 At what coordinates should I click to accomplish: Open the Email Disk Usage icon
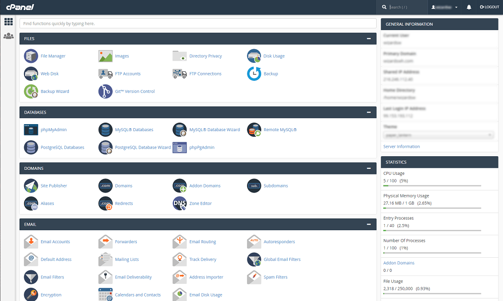coord(180,294)
